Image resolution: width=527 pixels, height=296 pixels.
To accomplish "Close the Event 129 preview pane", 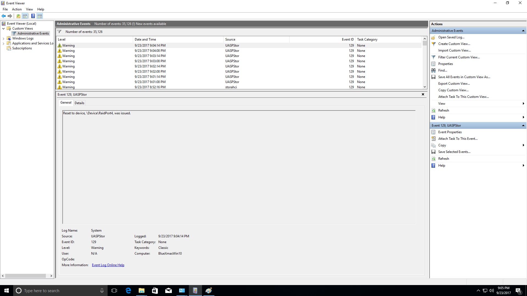I will point(423,94).
